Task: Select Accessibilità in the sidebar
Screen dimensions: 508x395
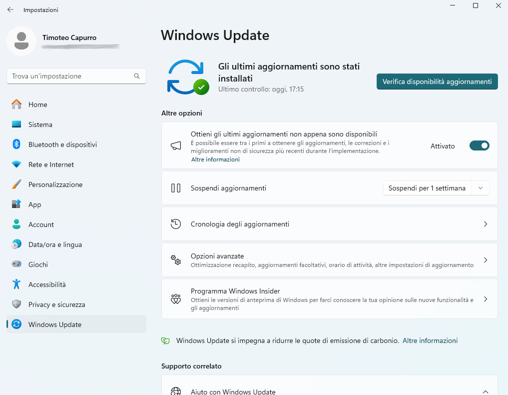Action: [x=76, y=284]
